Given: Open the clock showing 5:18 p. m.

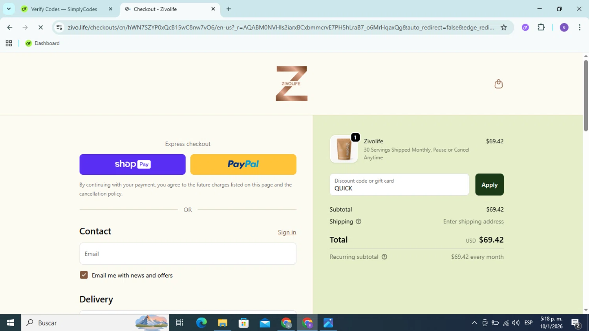Looking at the screenshot, I should [551, 323].
